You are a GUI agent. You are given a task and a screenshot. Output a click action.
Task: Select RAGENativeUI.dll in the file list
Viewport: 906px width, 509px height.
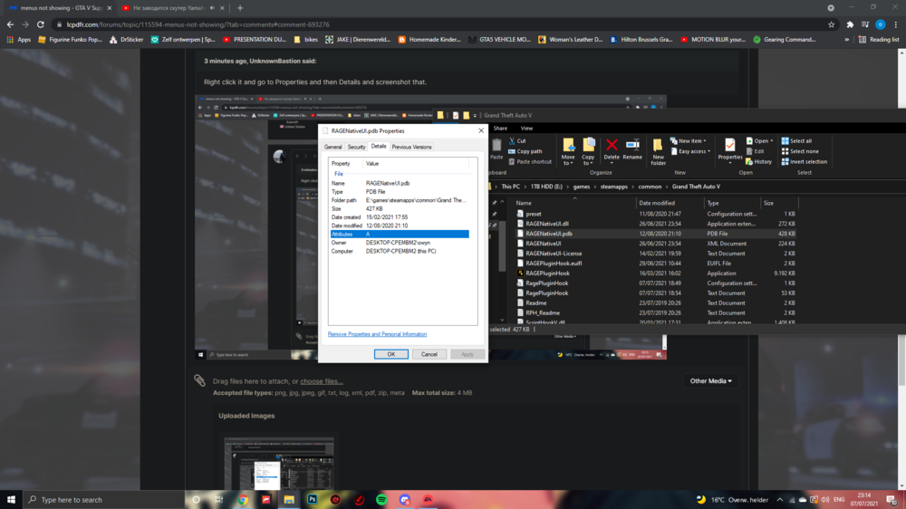547,224
